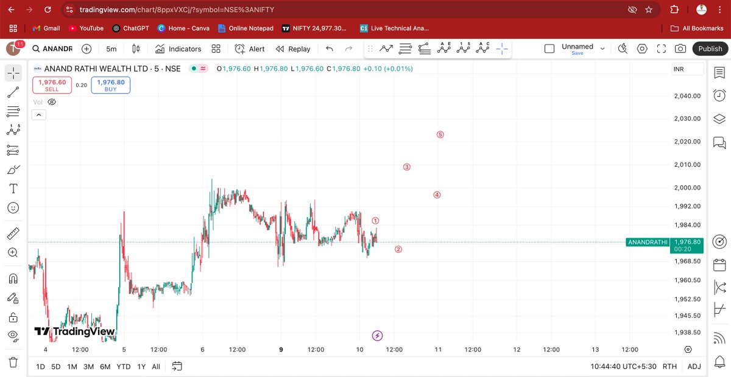Take a chart snapshot with the camera
Screen dimensions: 731x377
click(680, 49)
